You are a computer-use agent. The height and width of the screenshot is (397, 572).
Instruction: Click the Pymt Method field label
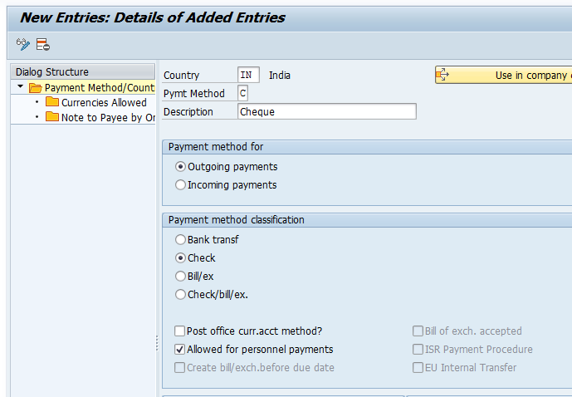pos(194,93)
